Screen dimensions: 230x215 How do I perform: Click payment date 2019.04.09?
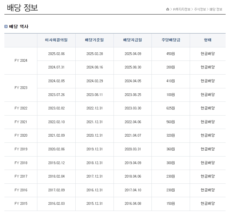(x=133, y=163)
